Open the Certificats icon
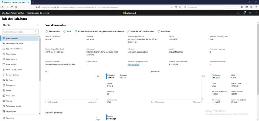The height and width of the screenshot is (121, 259). [x=4, y=80]
